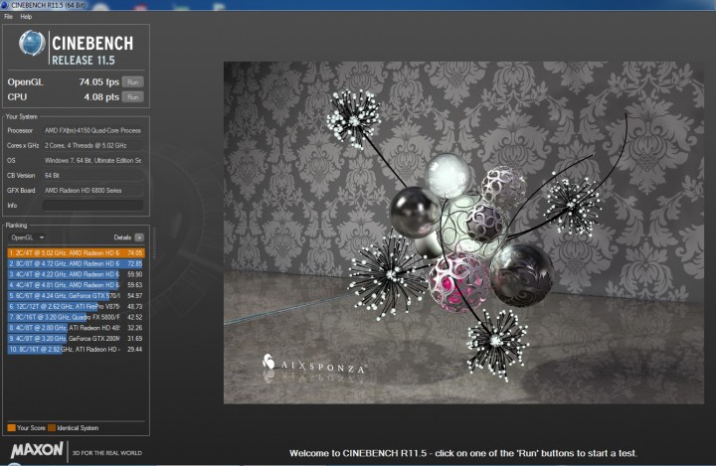Screen dimensions: 716x466
Task: Click the Cores x GHz value field
Action: tap(92, 146)
